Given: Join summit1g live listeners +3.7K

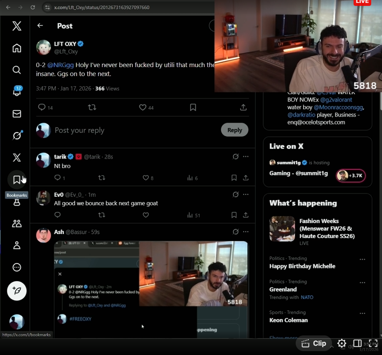Looking at the screenshot, I should (x=351, y=175).
